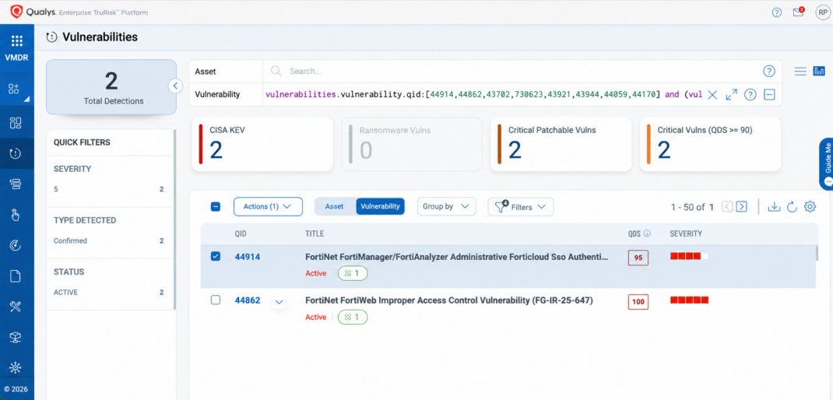The height and width of the screenshot is (400, 833).
Task: Filter by severity 5 quick filter
Action: tap(109, 189)
